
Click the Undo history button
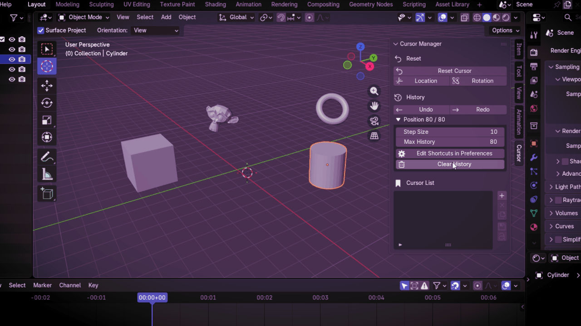pos(422,110)
